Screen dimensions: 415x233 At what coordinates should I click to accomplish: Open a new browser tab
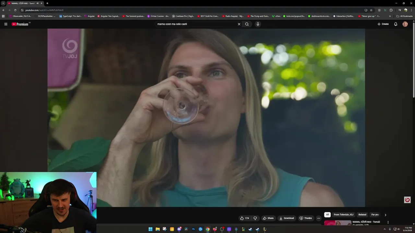(x=47, y=3)
